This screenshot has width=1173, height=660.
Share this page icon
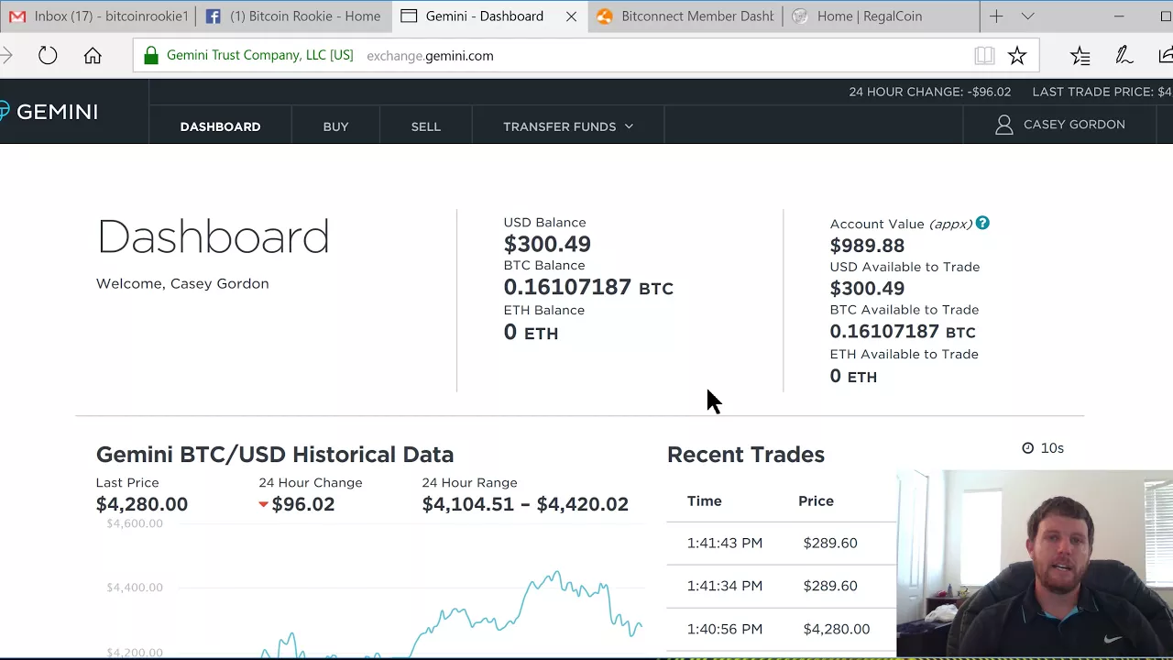pos(1165,56)
